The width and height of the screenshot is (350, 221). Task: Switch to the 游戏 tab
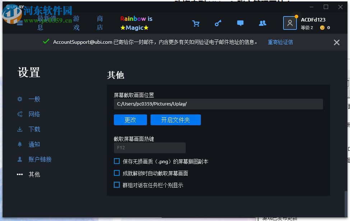coord(76,23)
